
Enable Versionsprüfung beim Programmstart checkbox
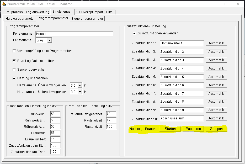14,51
